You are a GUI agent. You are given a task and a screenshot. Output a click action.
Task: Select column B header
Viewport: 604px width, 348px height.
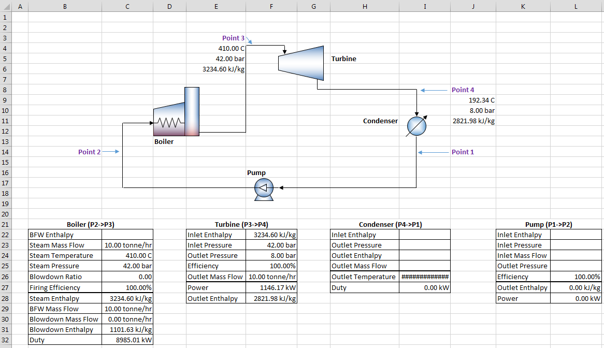click(65, 6)
